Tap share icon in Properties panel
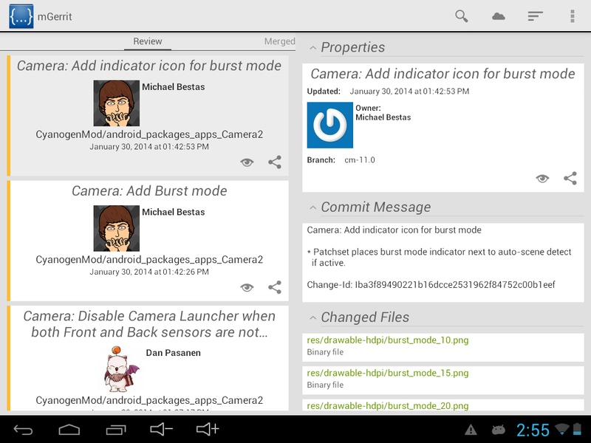The image size is (591, 443). tap(570, 178)
